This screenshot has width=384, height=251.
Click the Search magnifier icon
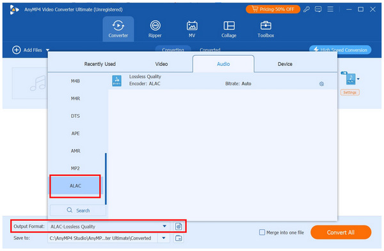pyautogui.click(x=70, y=210)
